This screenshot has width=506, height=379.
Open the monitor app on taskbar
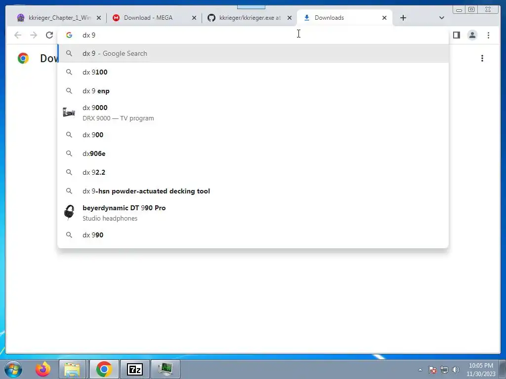click(165, 369)
